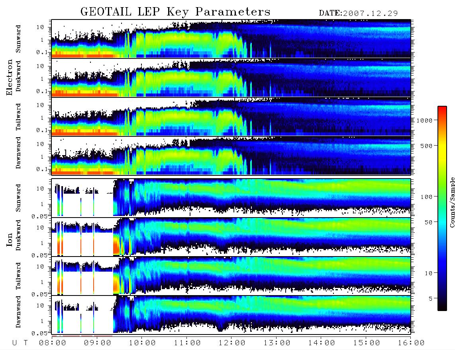Click the '50' color bar tick label
Viewport: 455px width, 350px height.
click(428, 222)
